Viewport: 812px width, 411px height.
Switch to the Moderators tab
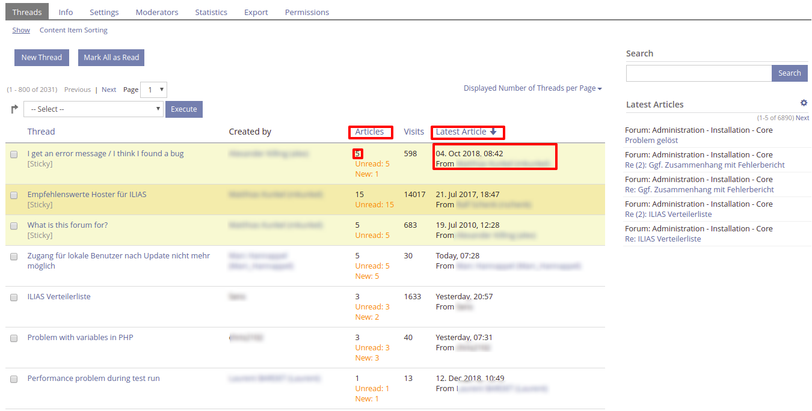(157, 12)
